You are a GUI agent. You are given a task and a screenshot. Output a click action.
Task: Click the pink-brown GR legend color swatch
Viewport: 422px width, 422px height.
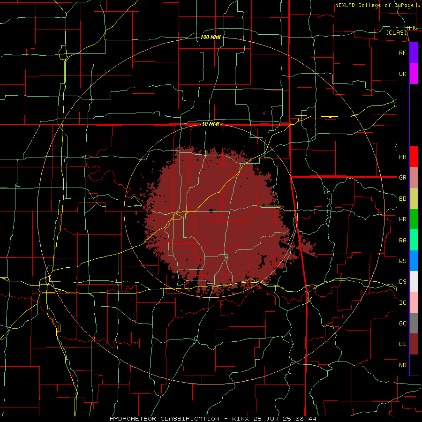click(414, 178)
